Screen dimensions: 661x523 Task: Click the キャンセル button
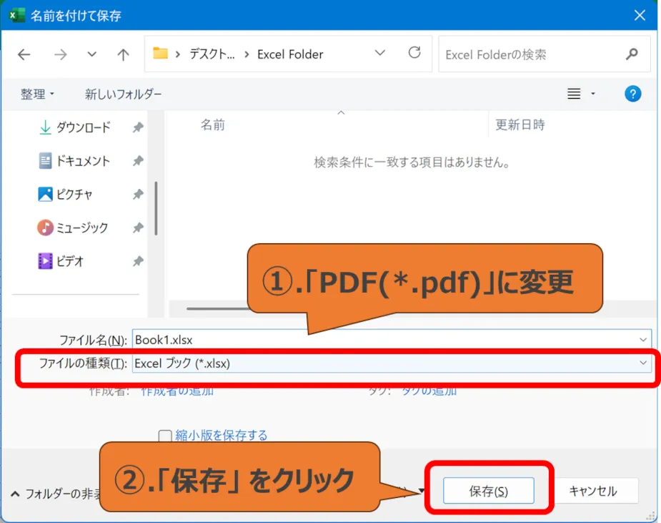592,491
